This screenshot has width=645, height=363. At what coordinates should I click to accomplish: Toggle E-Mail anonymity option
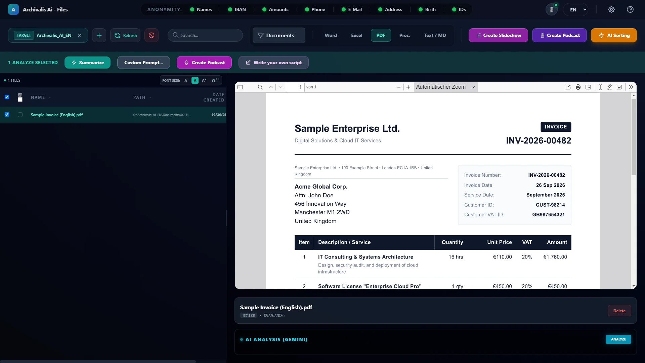(x=351, y=9)
